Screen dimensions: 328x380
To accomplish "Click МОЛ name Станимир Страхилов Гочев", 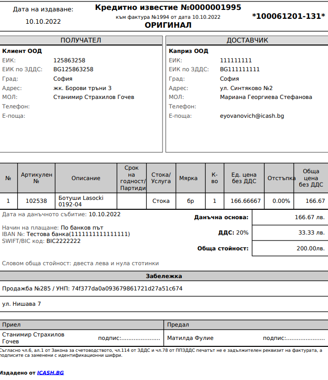I will pyautogui.click(x=94, y=97).
